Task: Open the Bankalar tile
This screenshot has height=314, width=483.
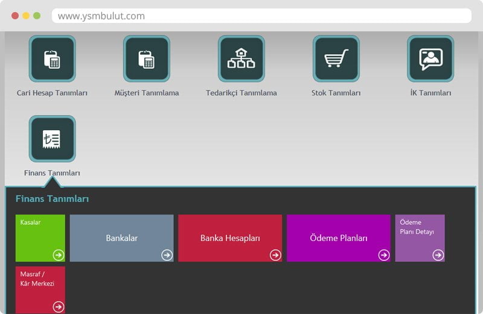Action: 121,238
